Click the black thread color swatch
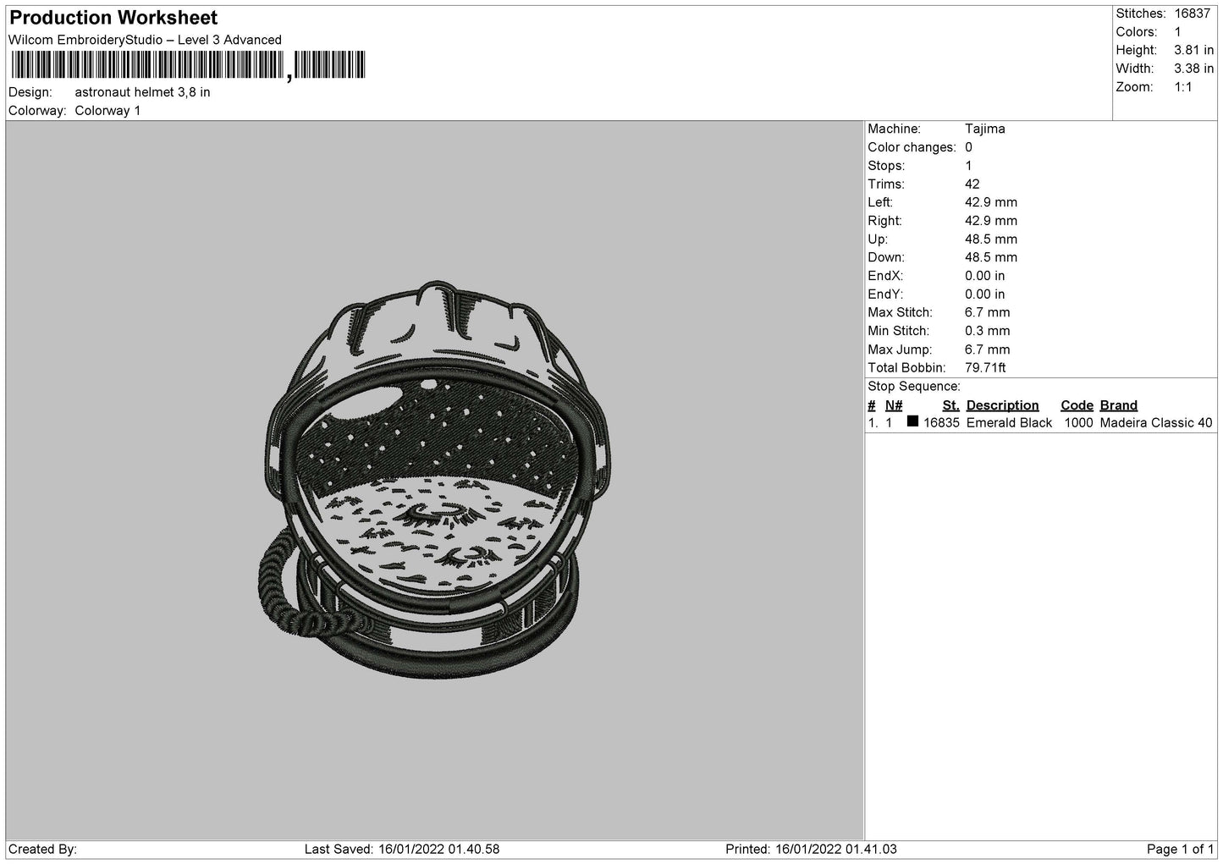This screenshot has width=1223, height=864. pos(912,421)
